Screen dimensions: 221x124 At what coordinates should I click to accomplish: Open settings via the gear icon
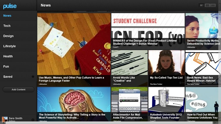[x=33, y=120]
